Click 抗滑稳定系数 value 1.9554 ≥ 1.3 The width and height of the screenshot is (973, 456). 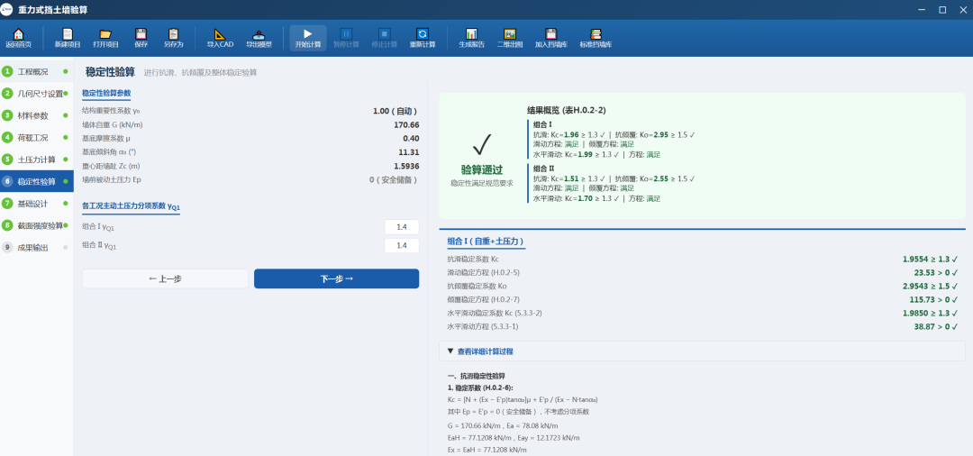930,260
